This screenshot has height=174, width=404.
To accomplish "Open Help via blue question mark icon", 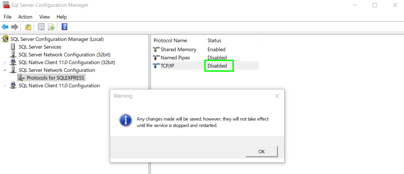I will [64, 26].
